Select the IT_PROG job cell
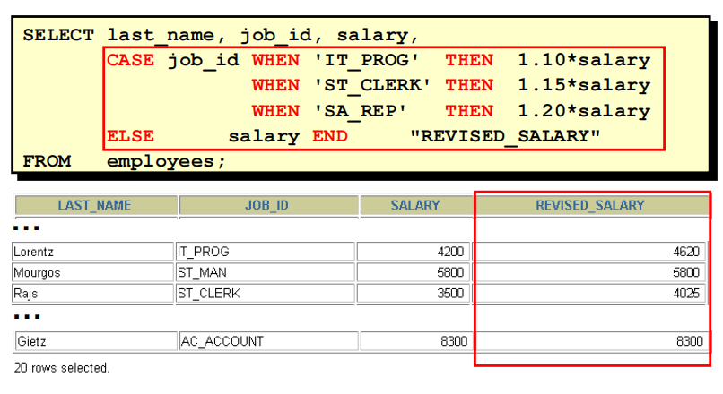The height and width of the screenshot is (394, 723). [266, 252]
